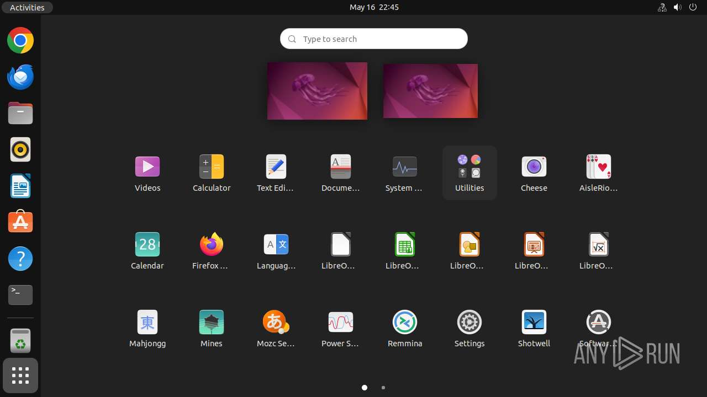This screenshot has width=707, height=397.
Task: Click the Activities button
Action: pos(27,7)
